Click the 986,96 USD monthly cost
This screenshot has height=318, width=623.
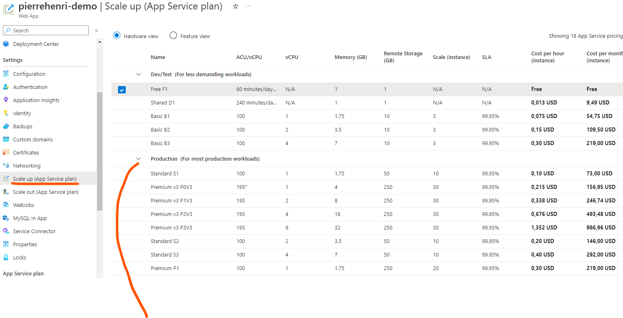[x=601, y=228]
